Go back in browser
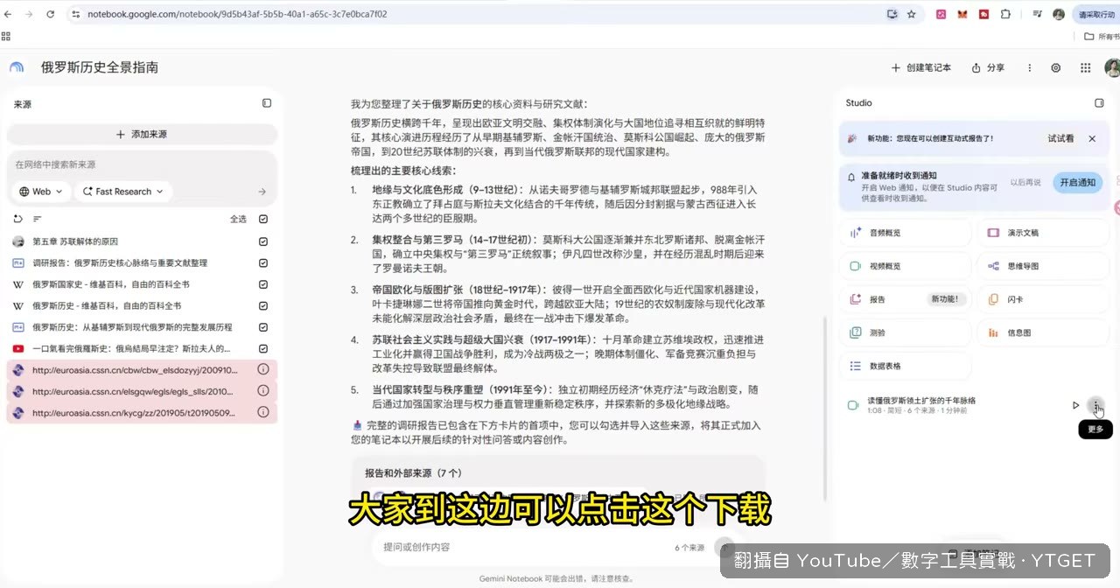This screenshot has height=588, width=1120. (9, 14)
